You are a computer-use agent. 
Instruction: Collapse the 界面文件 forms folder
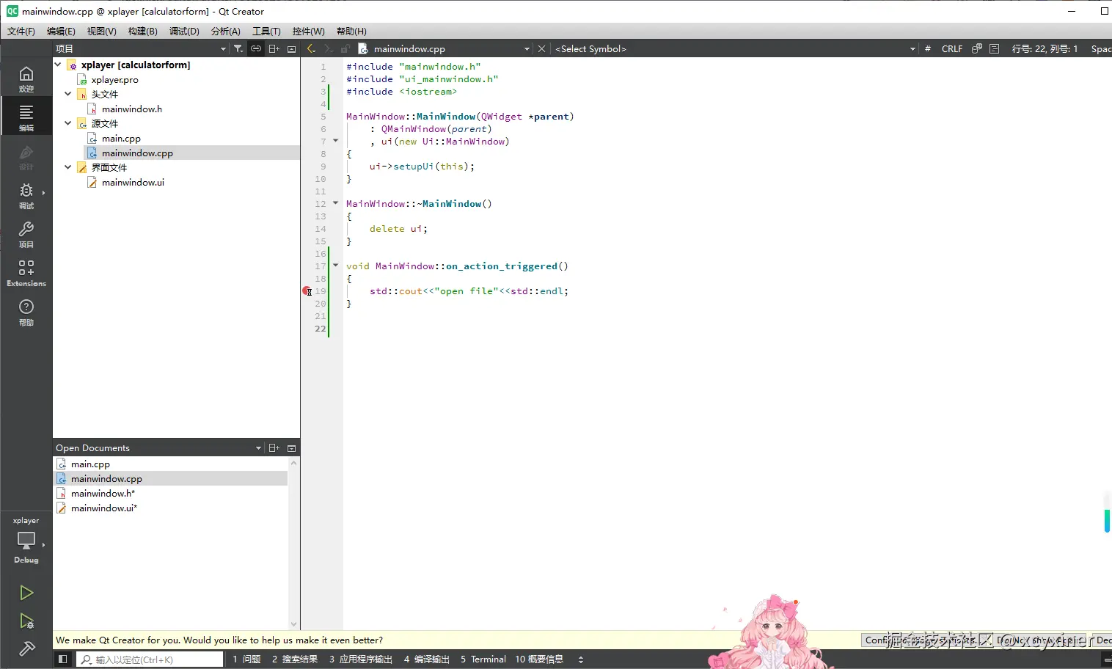(68, 167)
